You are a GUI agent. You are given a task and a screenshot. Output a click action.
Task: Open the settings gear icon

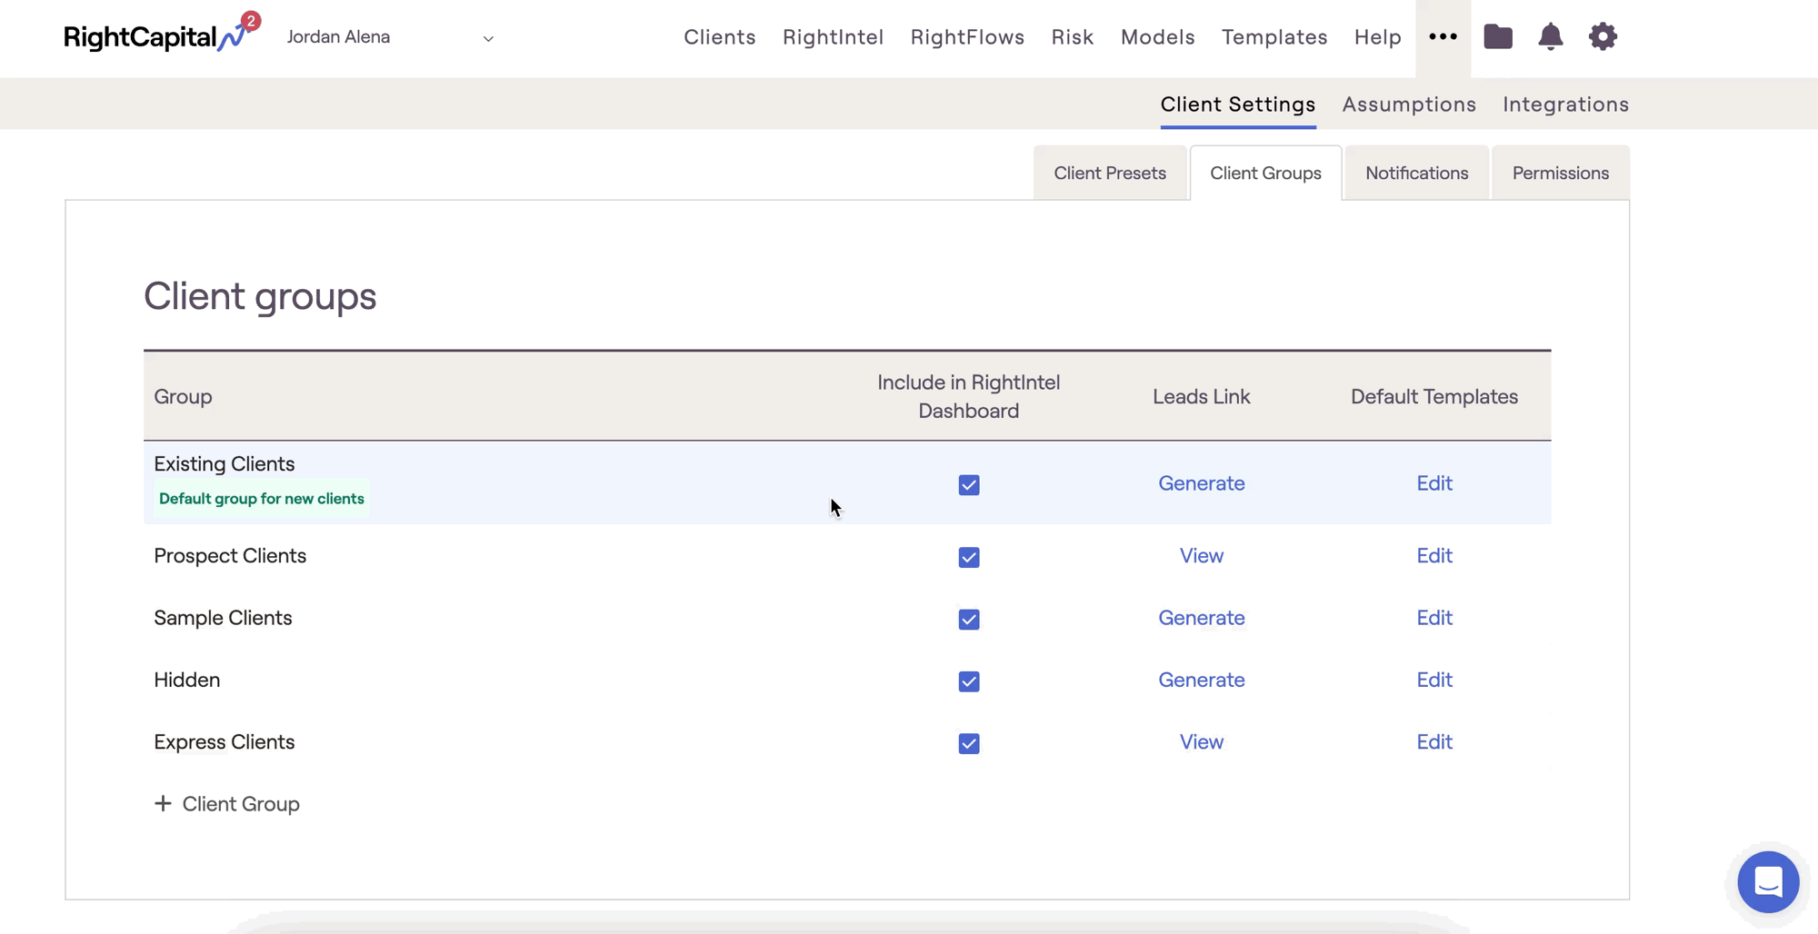click(1603, 37)
